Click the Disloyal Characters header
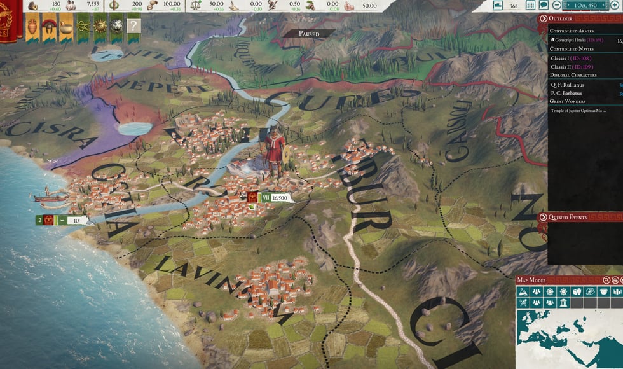This screenshot has height=369, width=623. click(x=573, y=75)
